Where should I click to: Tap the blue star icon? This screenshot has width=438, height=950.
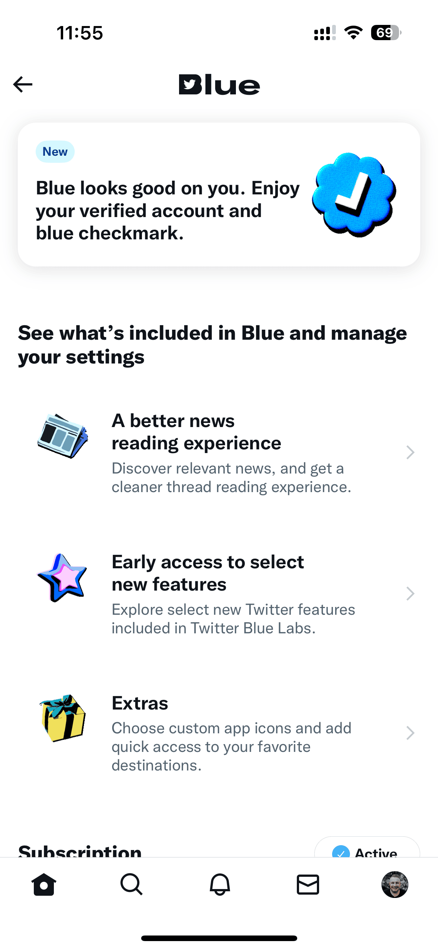point(62,578)
